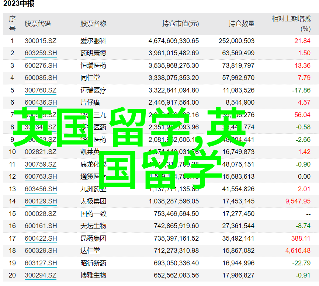Viewport: 319px width, 286px height.
Task: Open stock code link 600085.SH
Action: tap(41, 78)
